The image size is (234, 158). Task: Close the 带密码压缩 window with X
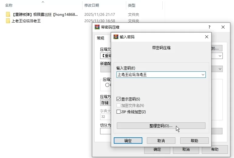(x=223, y=27)
